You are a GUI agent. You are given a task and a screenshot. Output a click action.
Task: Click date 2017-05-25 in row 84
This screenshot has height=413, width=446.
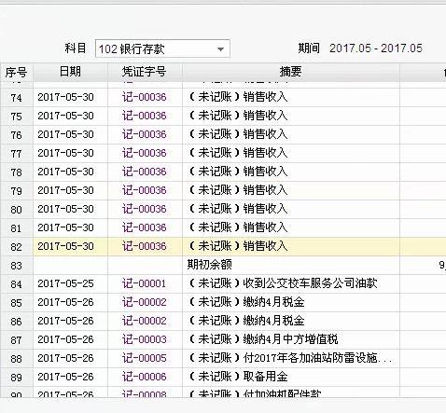tap(65, 283)
